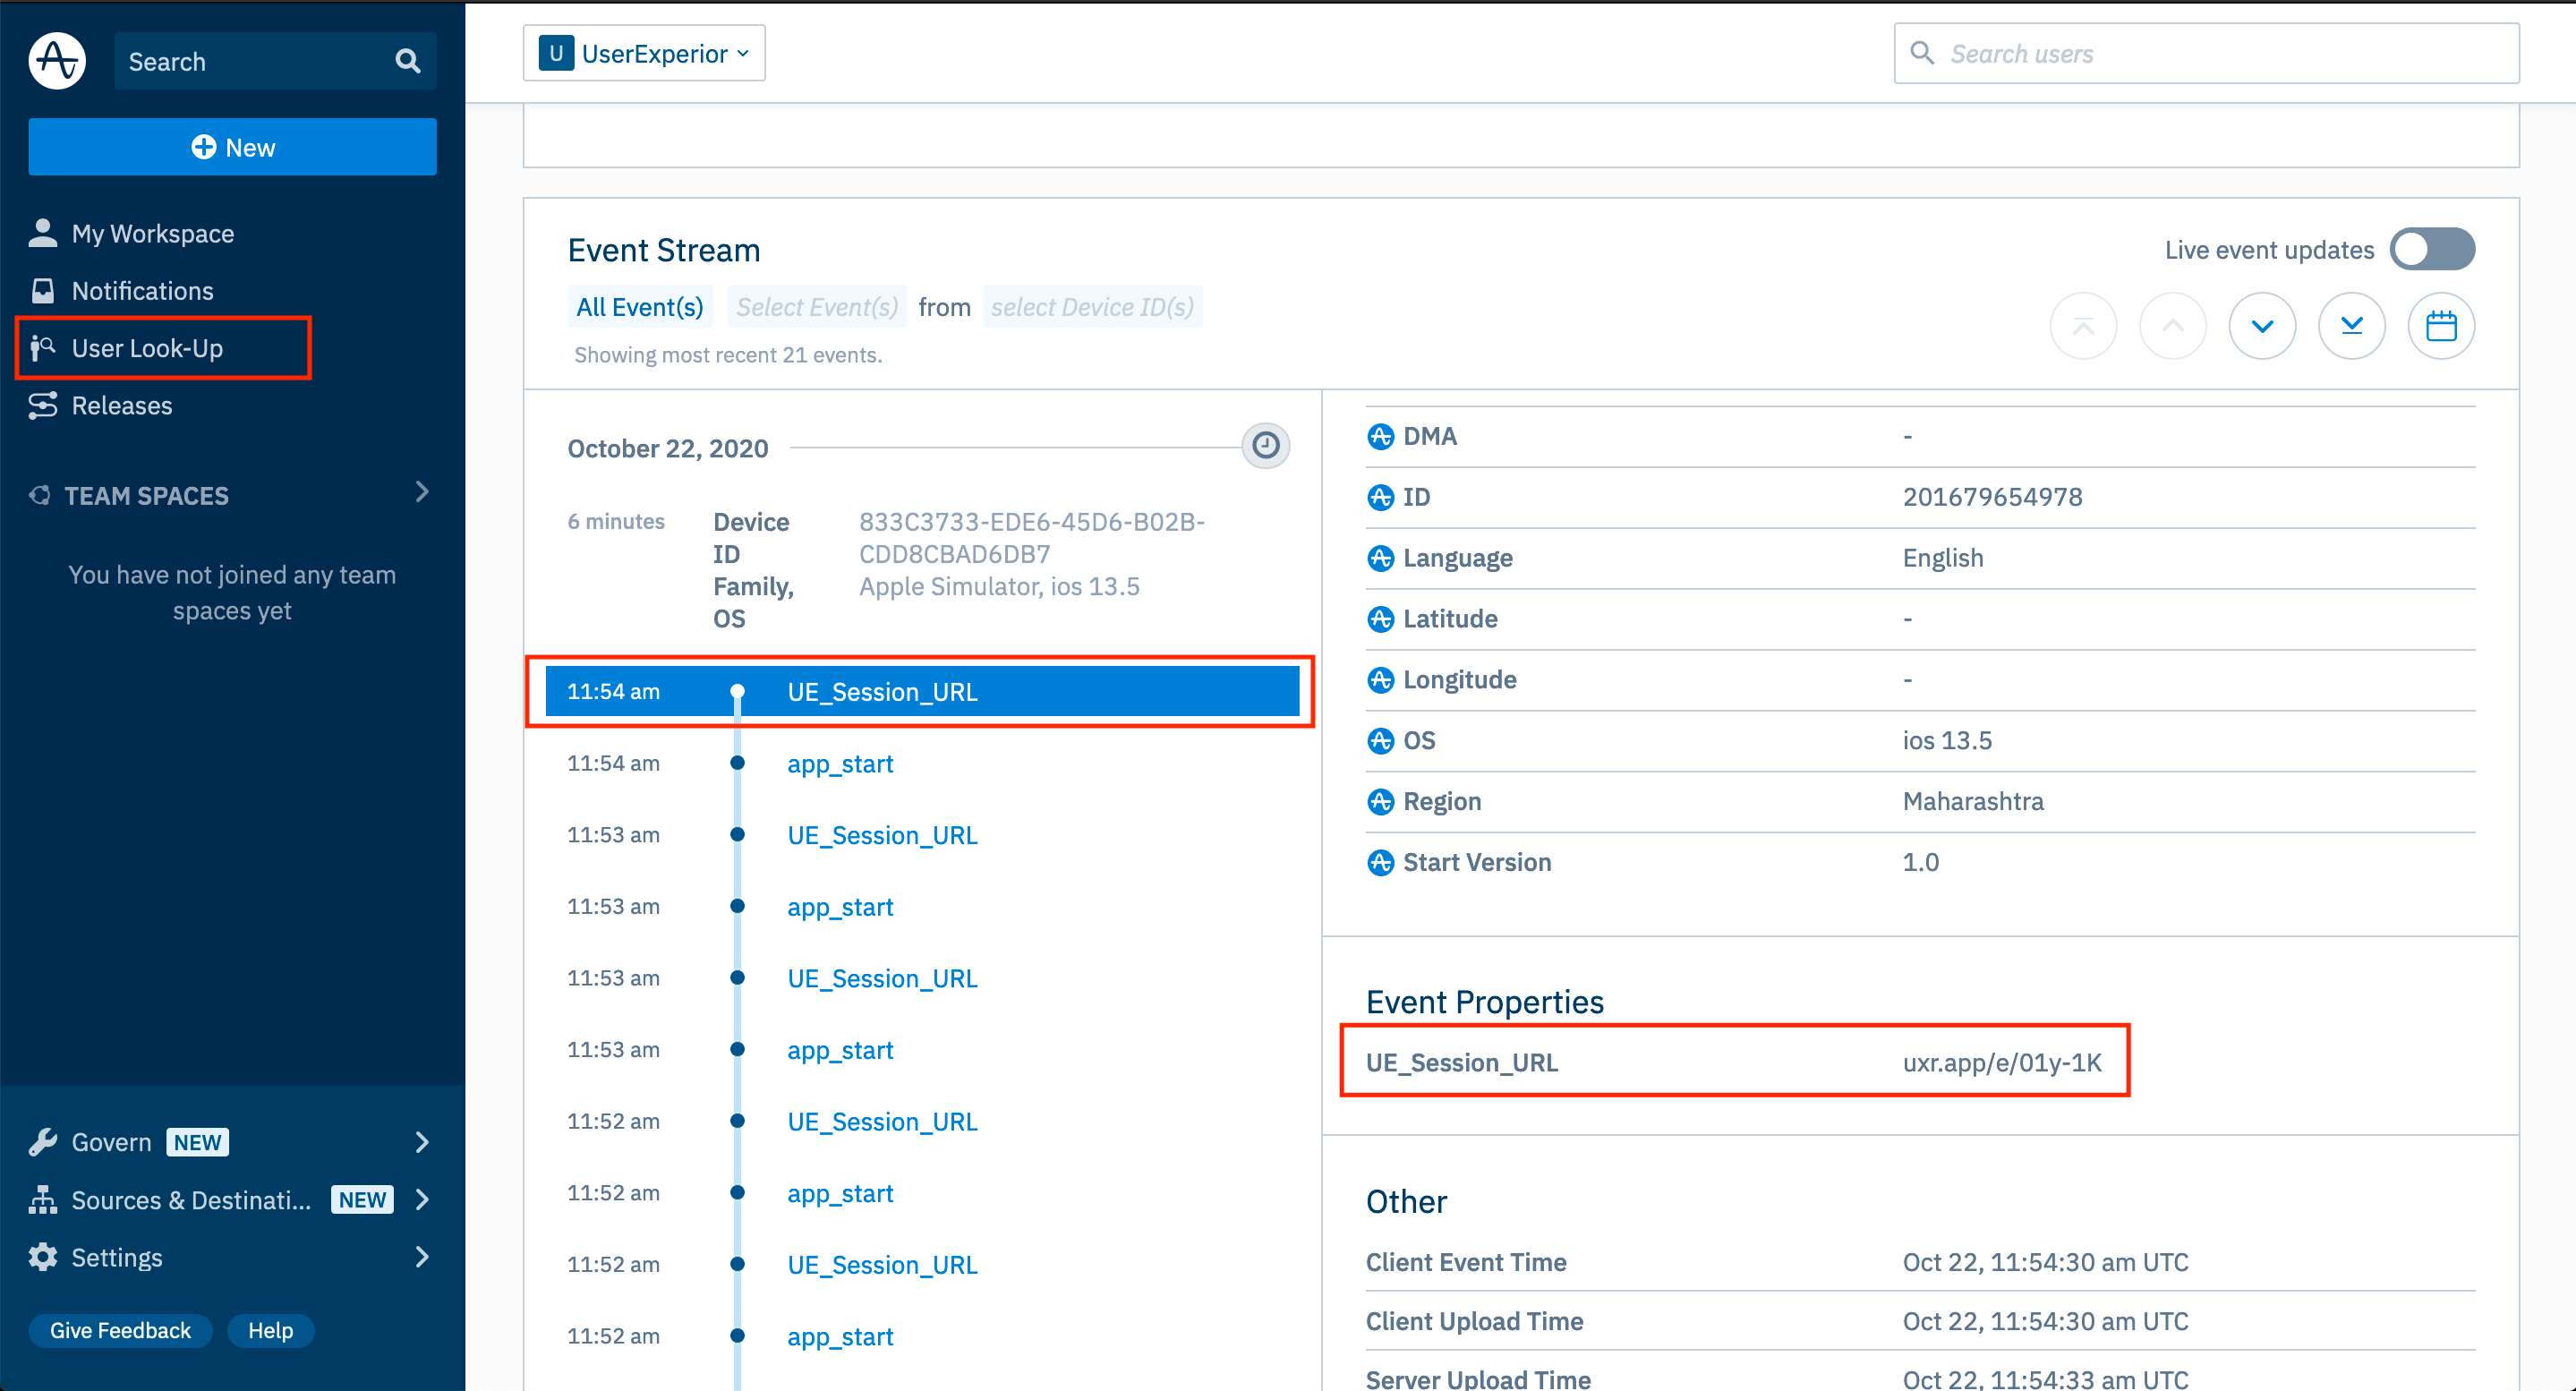Click the Amplitude icon beside Latitude
This screenshot has height=1391, width=2576.
tap(1380, 619)
